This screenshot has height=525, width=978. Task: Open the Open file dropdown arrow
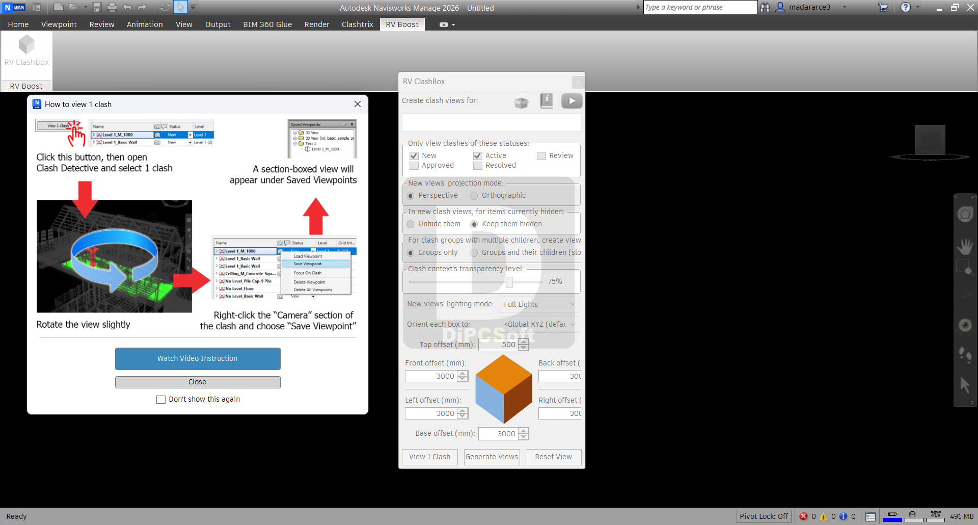pos(86,7)
